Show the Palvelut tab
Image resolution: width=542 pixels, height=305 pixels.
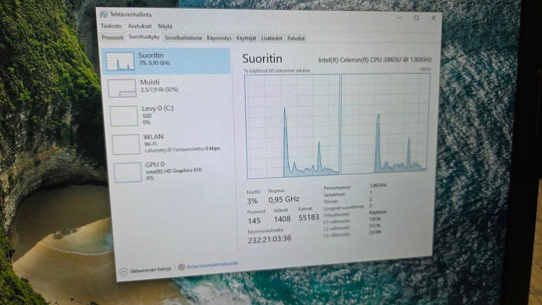tap(296, 38)
